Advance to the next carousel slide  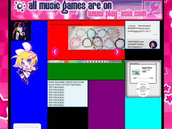[x=117, y=52]
